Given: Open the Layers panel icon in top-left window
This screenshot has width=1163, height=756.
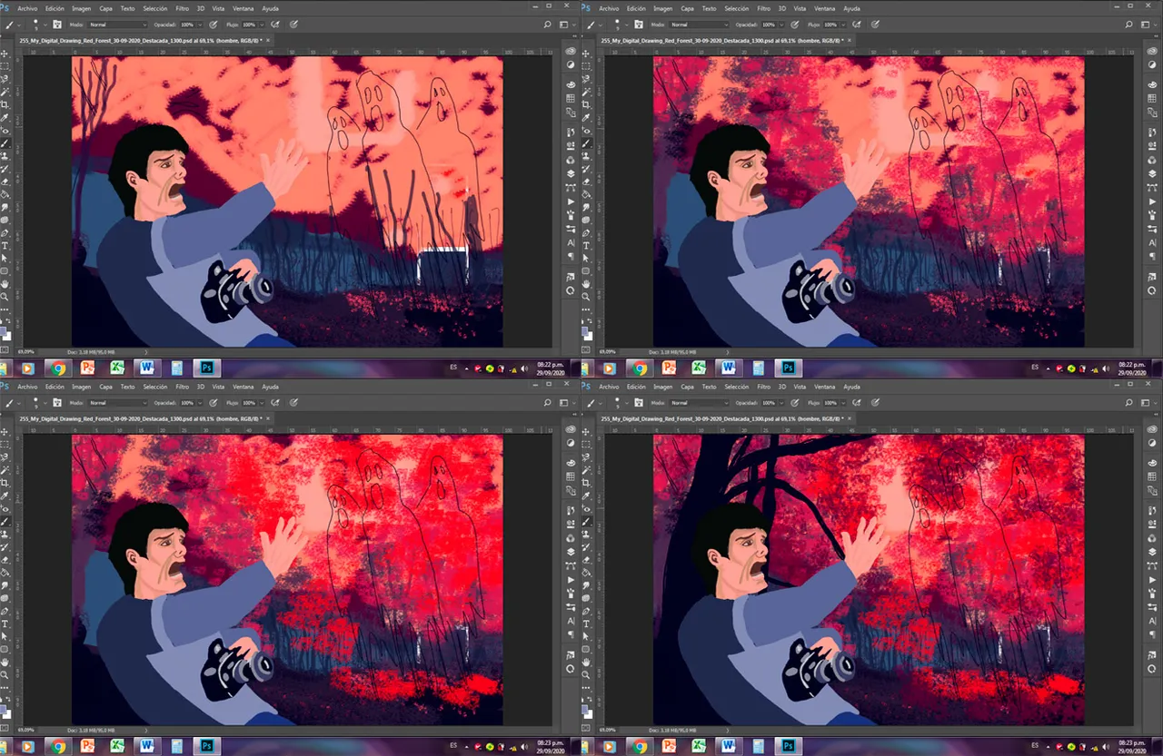Looking at the screenshot, I should [571, 172].
